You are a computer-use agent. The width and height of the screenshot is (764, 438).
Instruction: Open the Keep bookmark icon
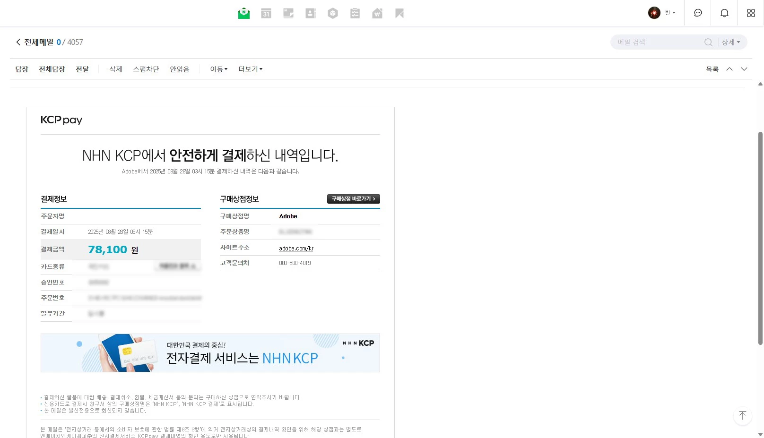pos(399,13)
